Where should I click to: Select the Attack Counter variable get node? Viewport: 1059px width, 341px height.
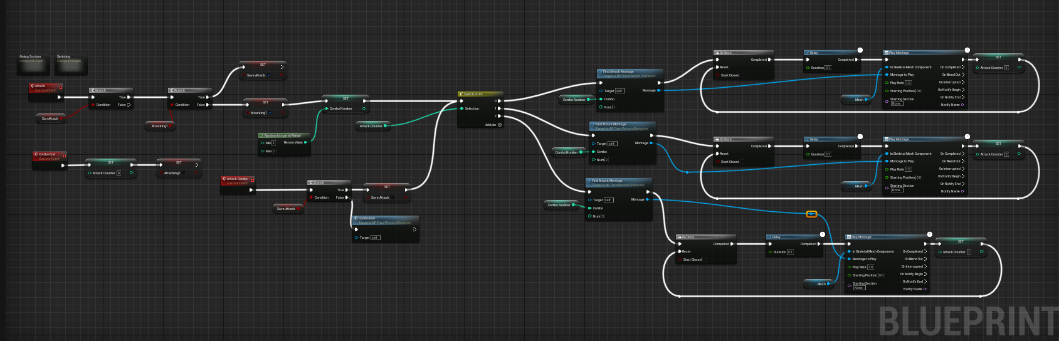point(372,125)
